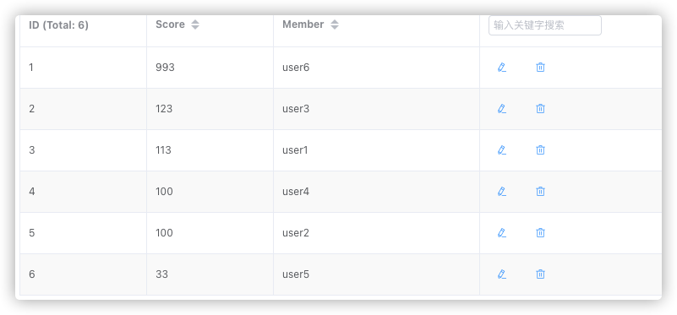This screenshot has height=315, width=677.
Task: Edit the user5 row entry
Action: [502, 274]
